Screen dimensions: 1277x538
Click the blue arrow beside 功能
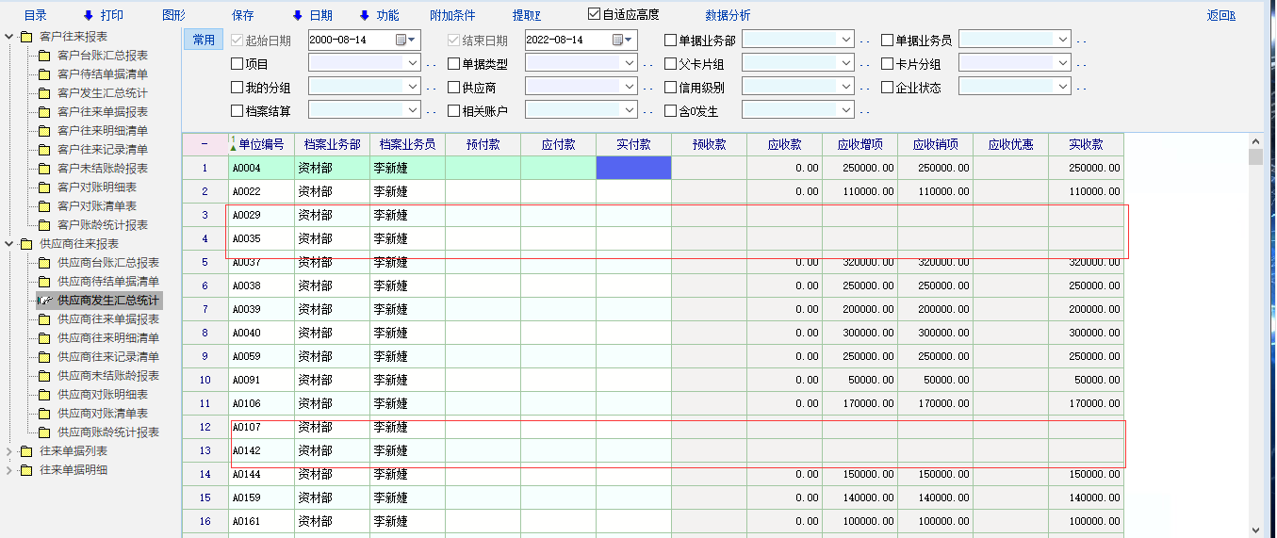(x=364, y=15)
